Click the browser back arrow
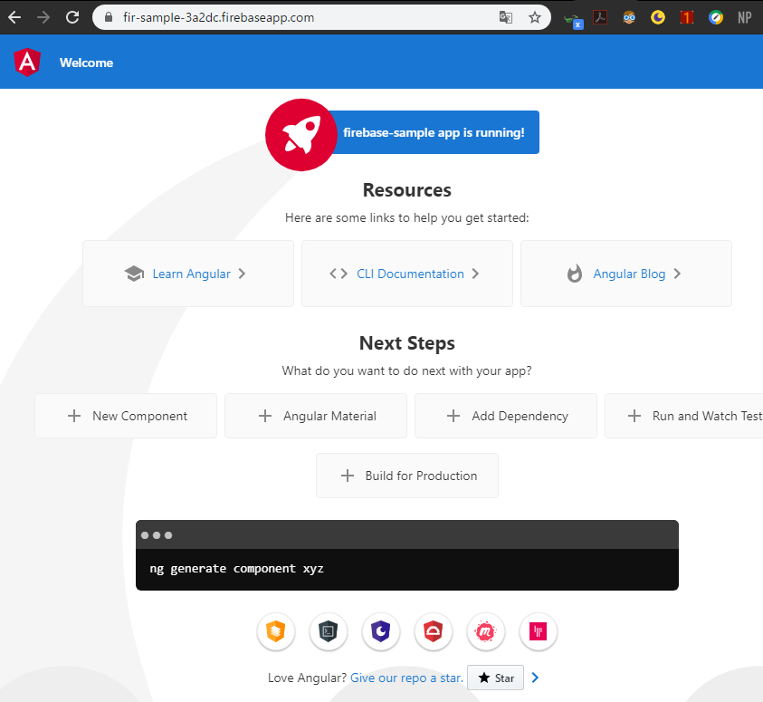763x702 pixels. 14,17
